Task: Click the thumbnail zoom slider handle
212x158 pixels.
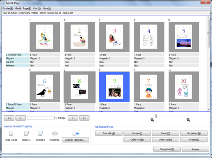Action: coord(156,116)
